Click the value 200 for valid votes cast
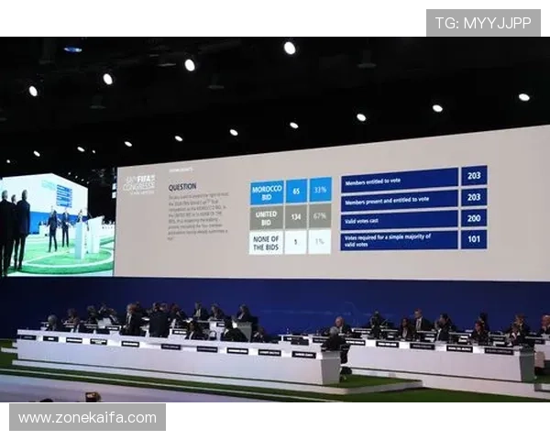 [474, 218]
